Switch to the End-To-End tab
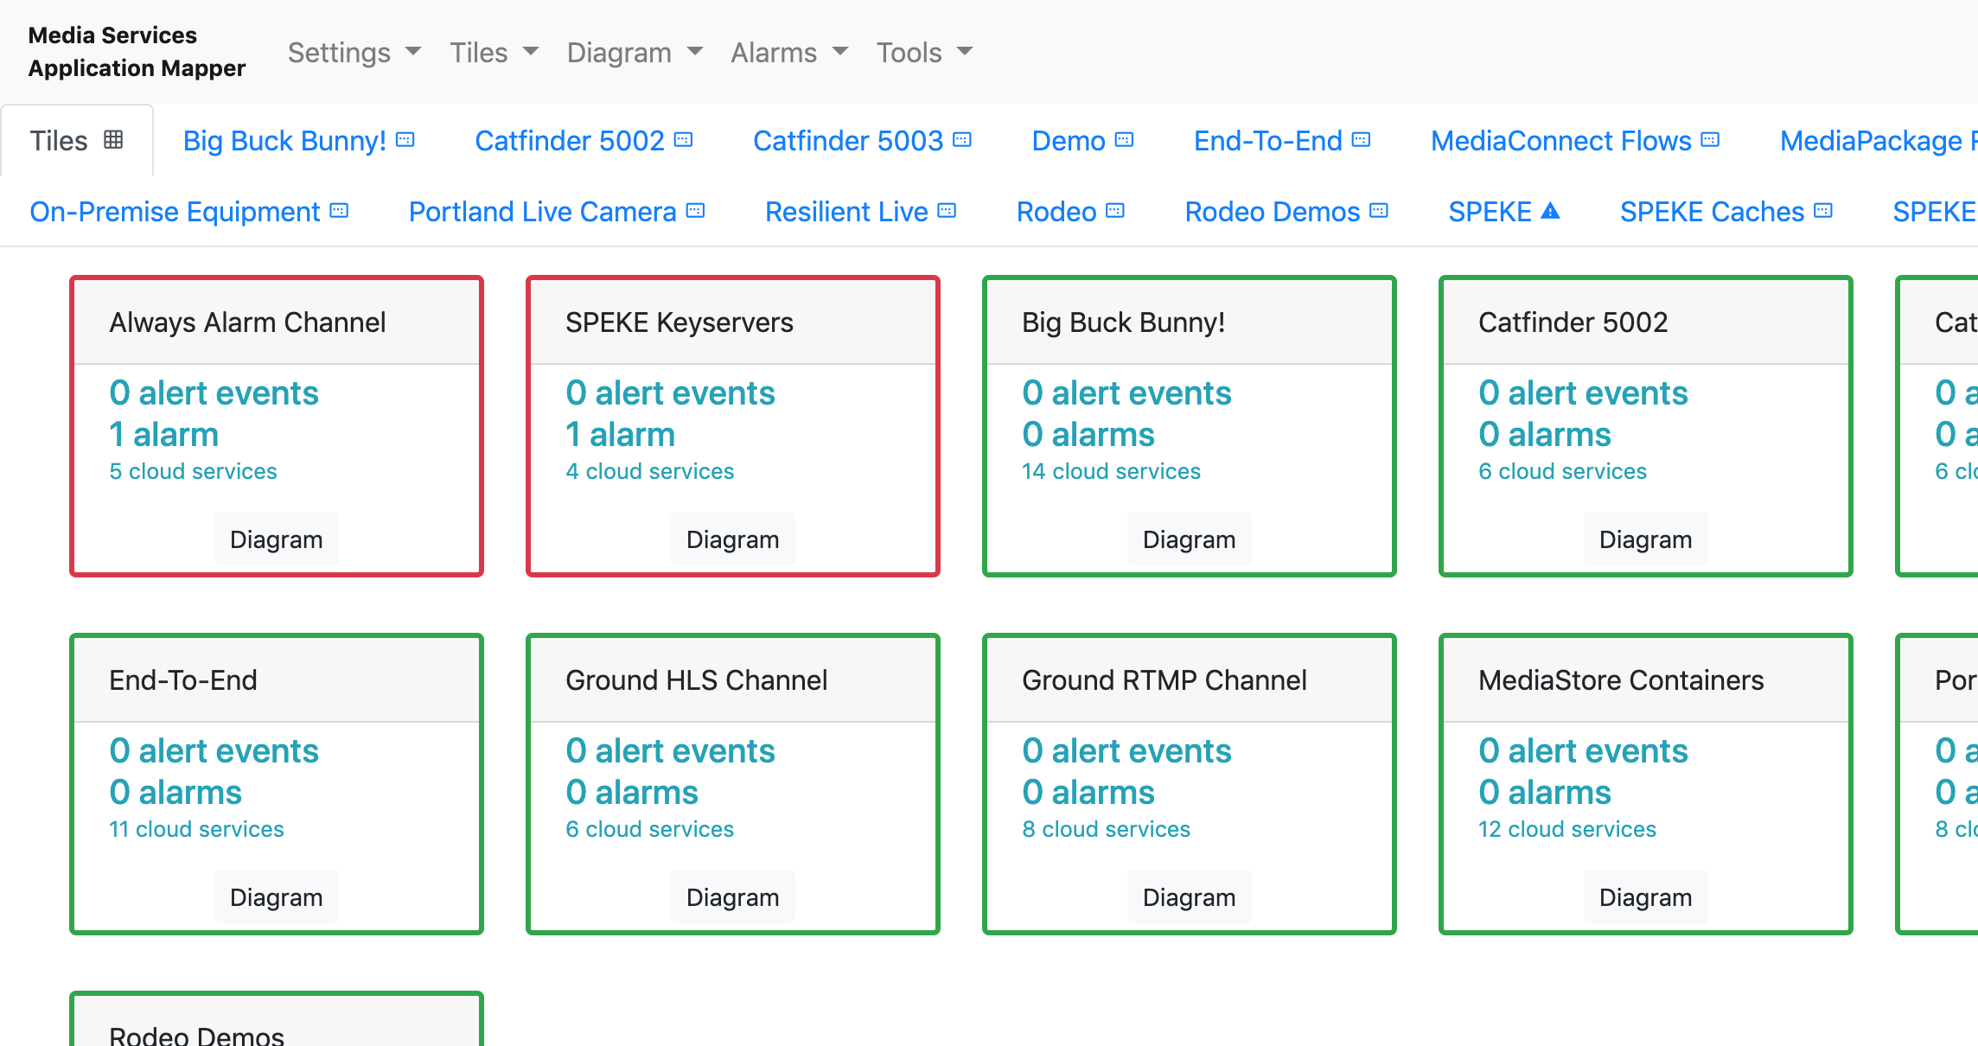The image size is (1978, 1046). [1267, 141]
